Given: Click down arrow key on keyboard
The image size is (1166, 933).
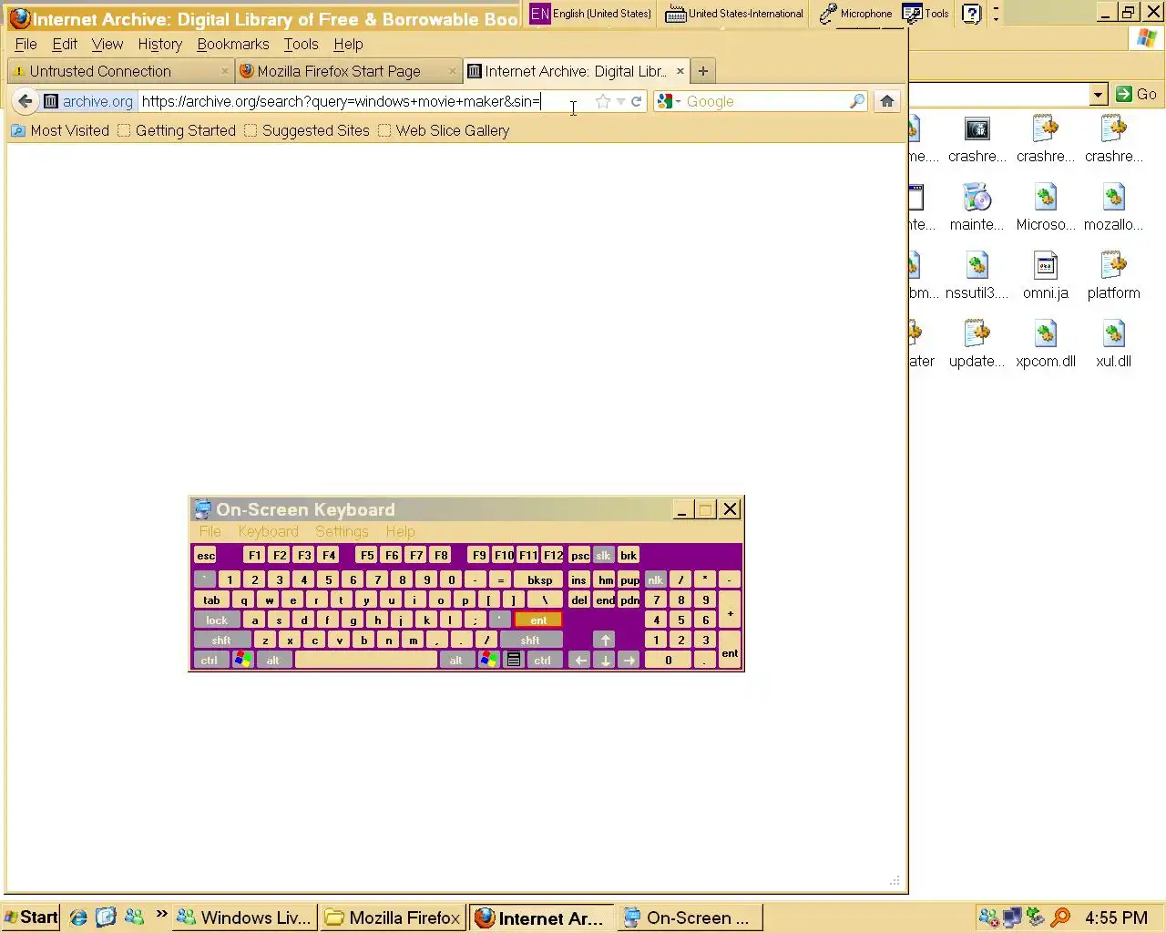Looking at the screenshot, I should 605,660.
